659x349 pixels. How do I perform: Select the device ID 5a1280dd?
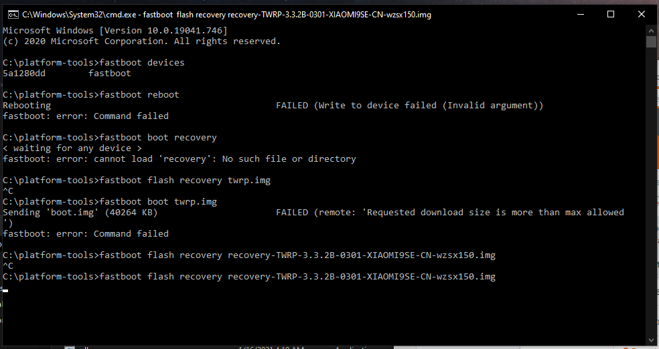[24, 74]
